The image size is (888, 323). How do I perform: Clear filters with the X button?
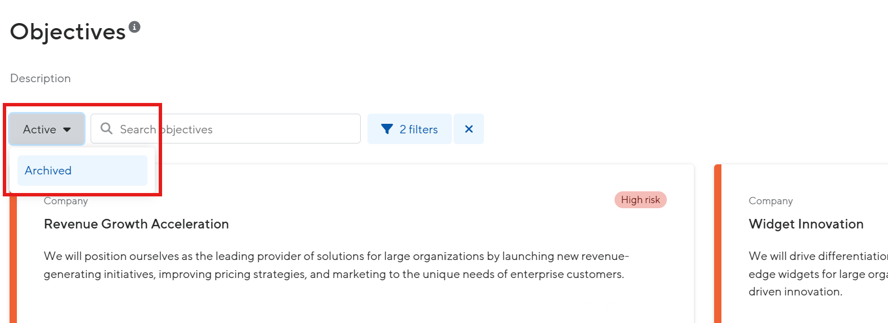point(469,129)
